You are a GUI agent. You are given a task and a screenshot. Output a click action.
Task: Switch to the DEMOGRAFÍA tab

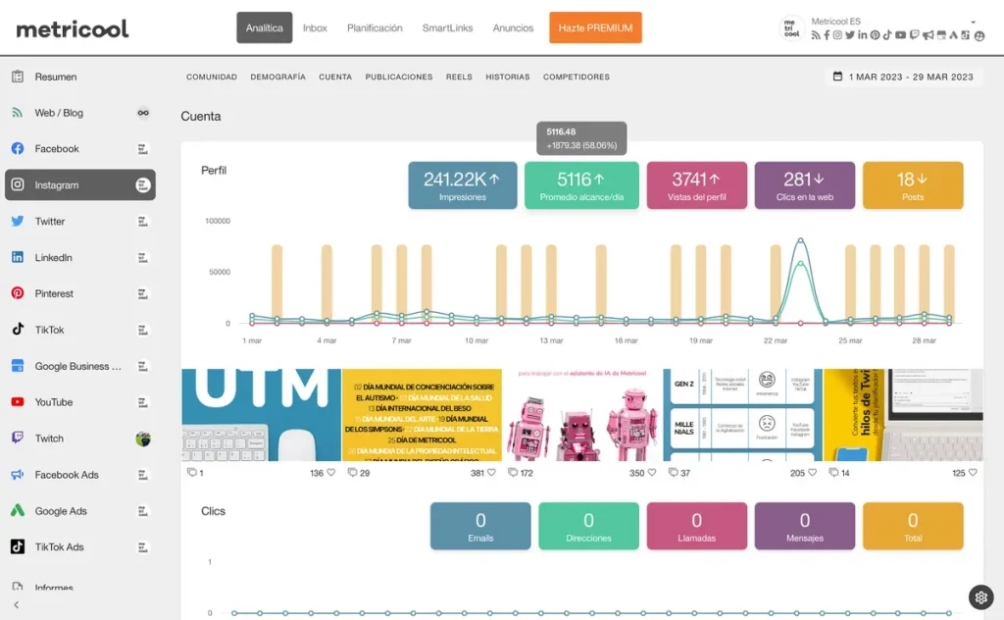click(277, 77)
